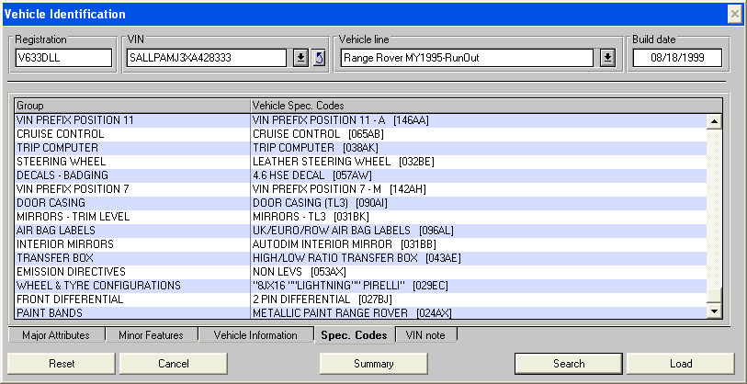Viewport: 747px width, 384px height.
Task: Click the CRUISE CONTROL [065AB] spec code
Action: click(x=318, y=134)
